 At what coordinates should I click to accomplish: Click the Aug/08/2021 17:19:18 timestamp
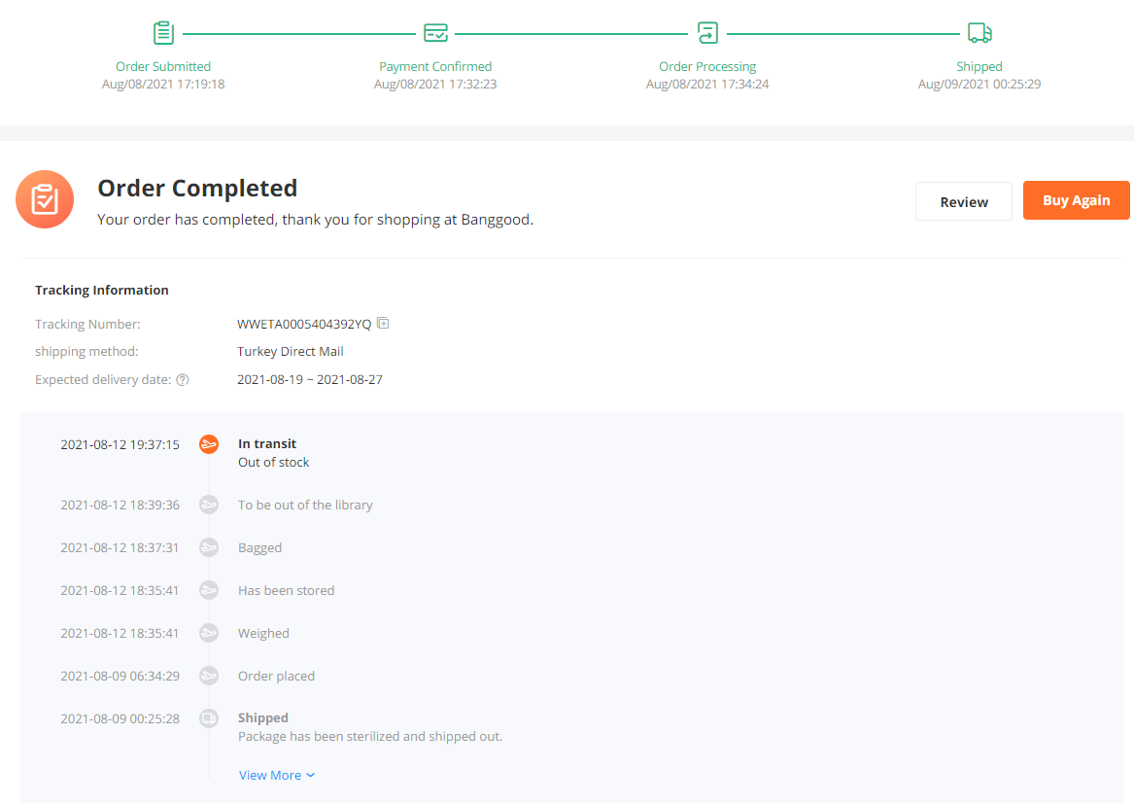click(163, 84)
